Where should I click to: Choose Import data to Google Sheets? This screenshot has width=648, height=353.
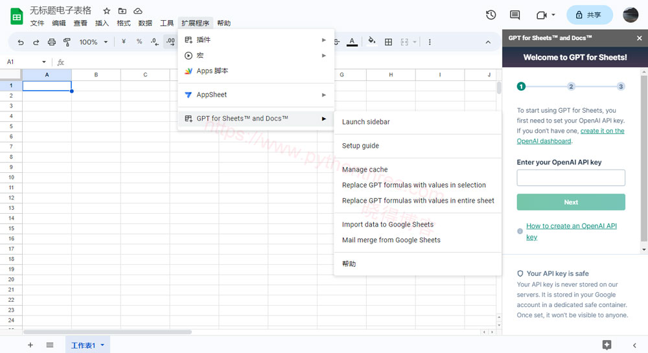[x=417, y=225]
